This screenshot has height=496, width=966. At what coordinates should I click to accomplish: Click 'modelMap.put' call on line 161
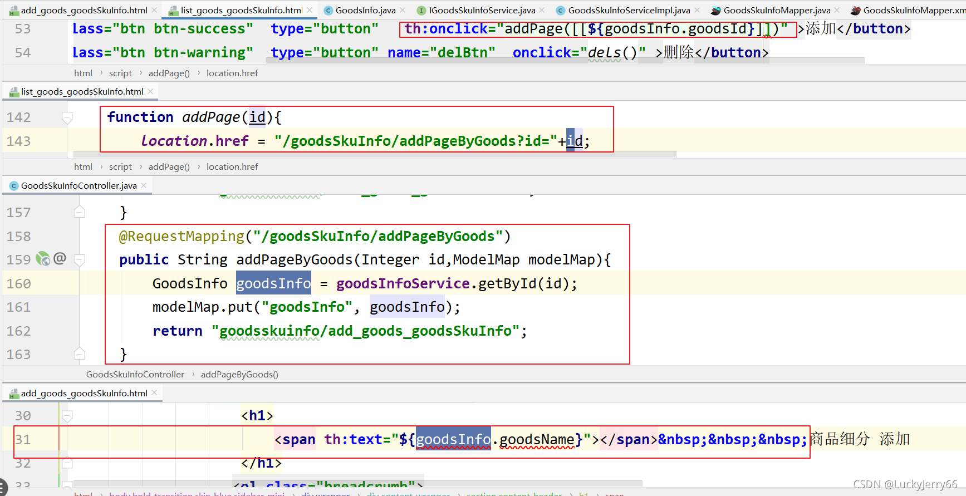[202, 307]
